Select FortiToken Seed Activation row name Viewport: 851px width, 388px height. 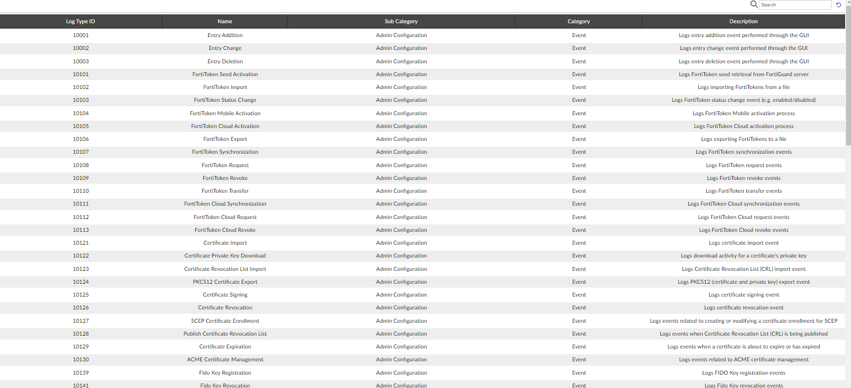tap(225, 74)
